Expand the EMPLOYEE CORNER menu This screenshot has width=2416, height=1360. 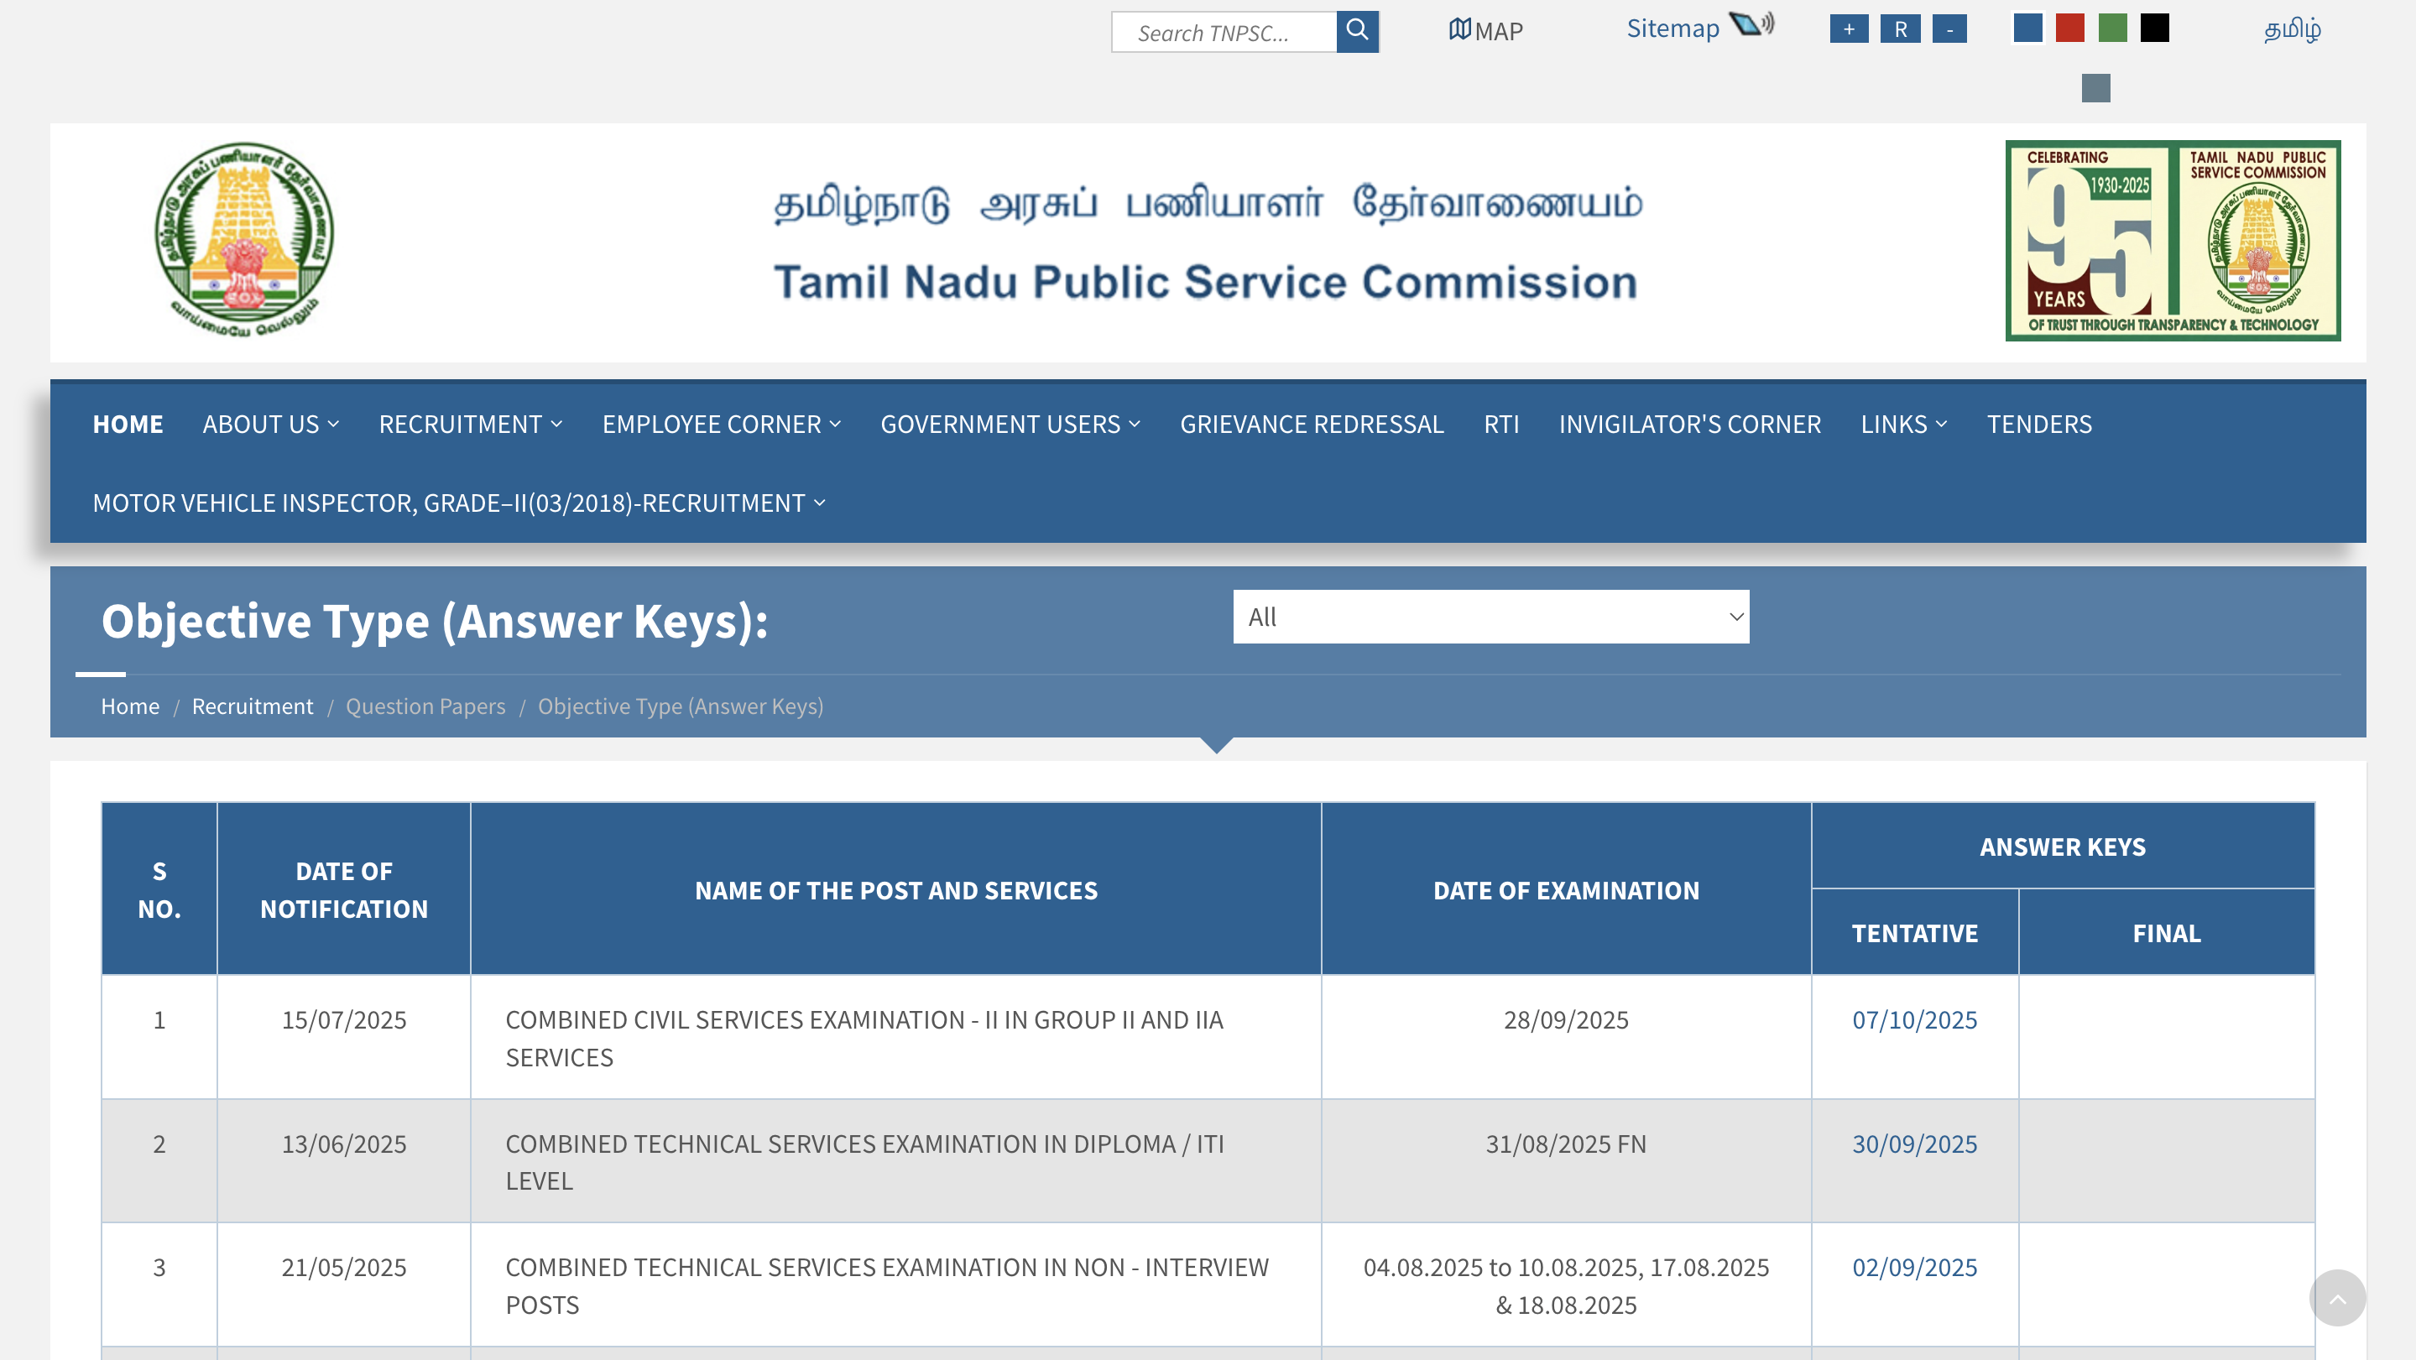coord(721,424)
